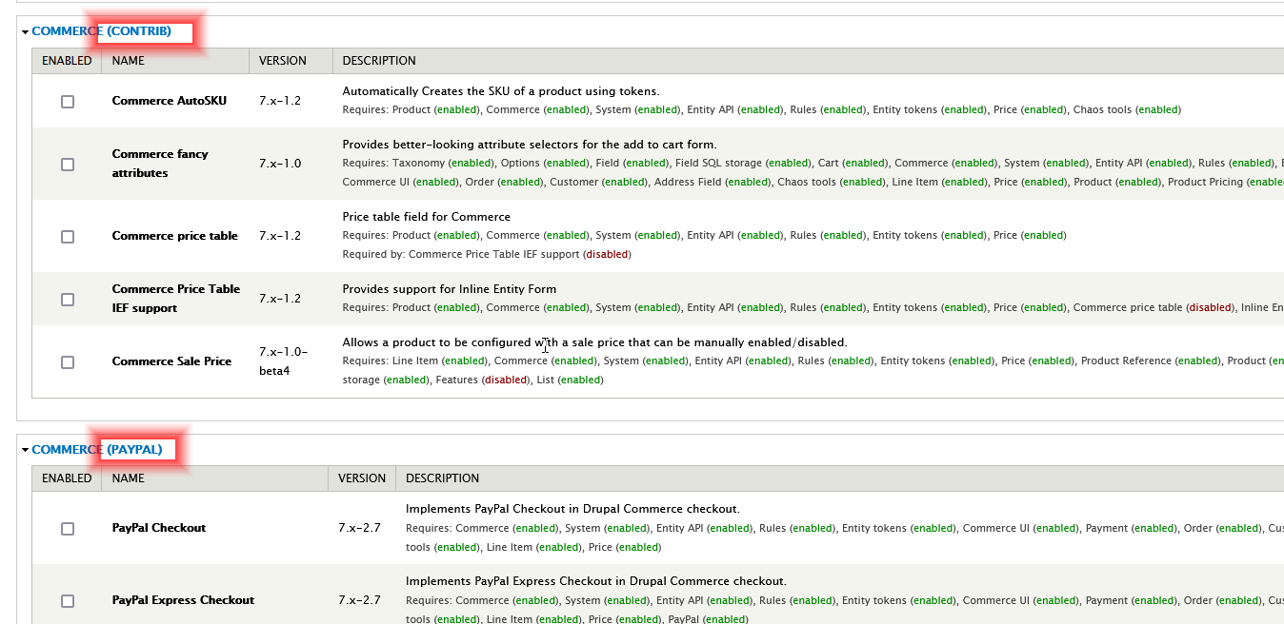Click 'Required by: Commerce Price Table IEF support' line
Viewport: 1284px width, 624px height.
(x=487, y=255)
